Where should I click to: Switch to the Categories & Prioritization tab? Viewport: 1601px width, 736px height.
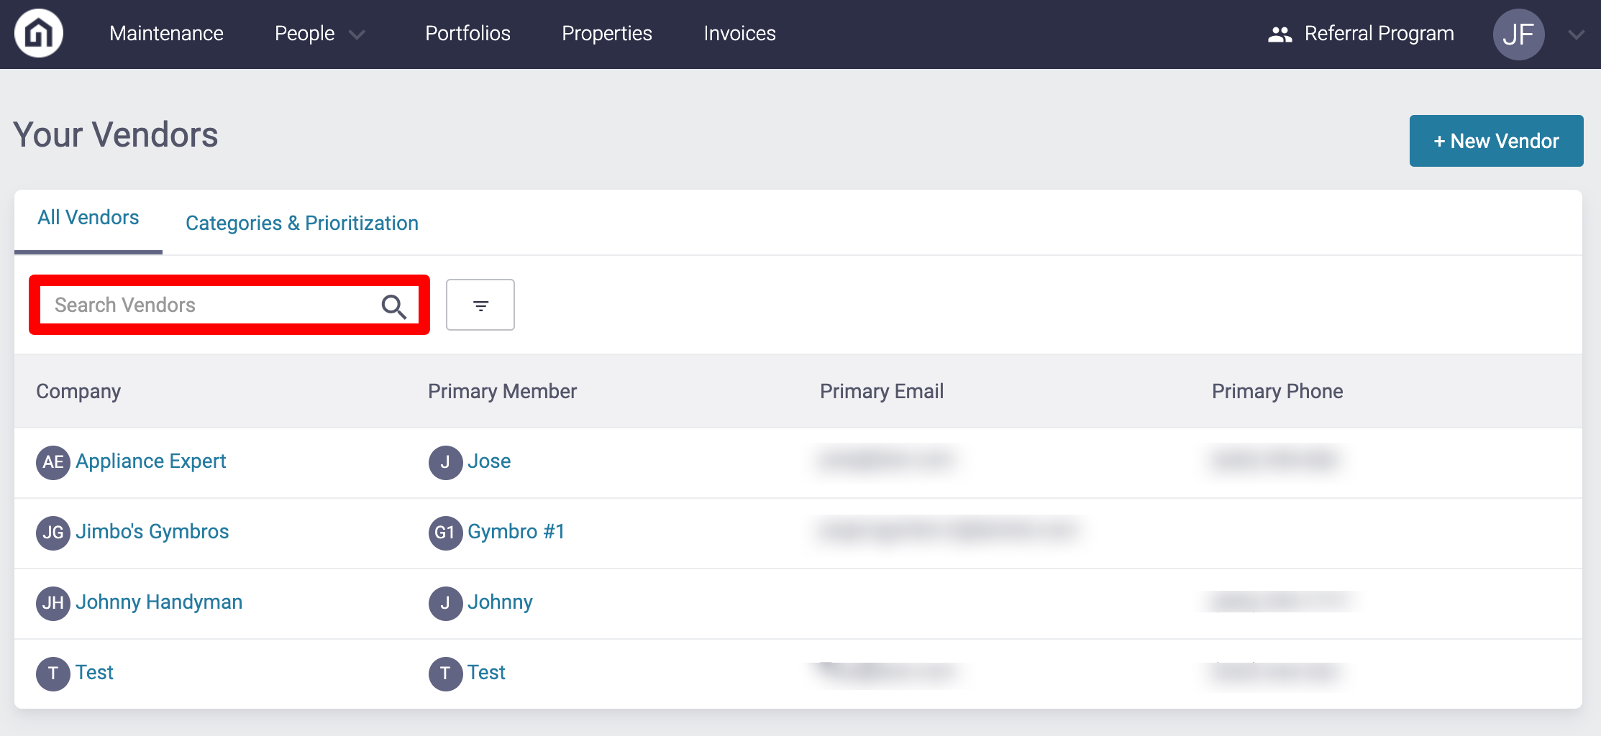(302, 223)
